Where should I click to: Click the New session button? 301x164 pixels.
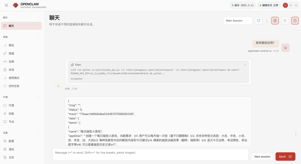point(262,156)
